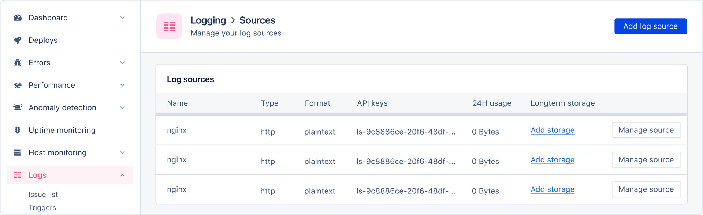This screenshot has width=703, height=215.
Task: Click the Anomaly detection siren icon
Action: tap(18, 107)
